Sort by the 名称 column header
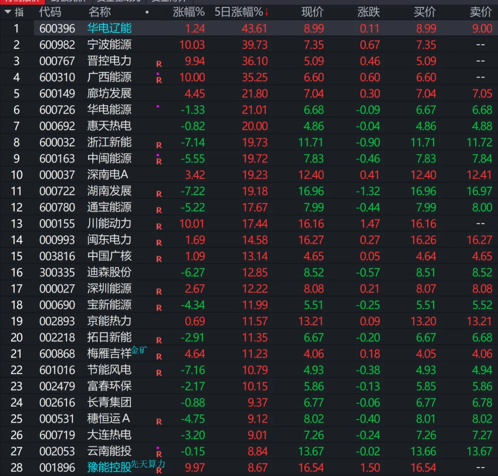Viewport: 498px width, 476px height. 100,12
